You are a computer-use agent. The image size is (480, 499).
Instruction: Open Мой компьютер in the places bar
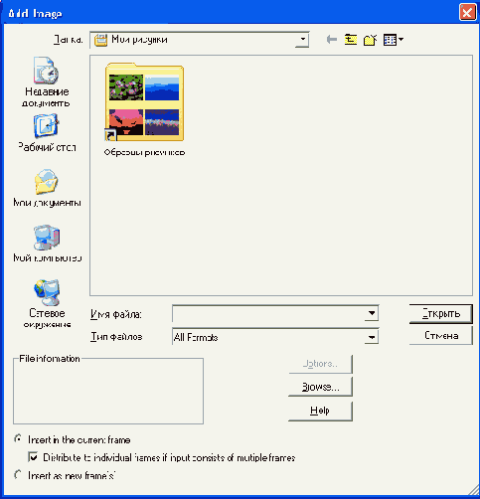pyautogui.click(x=47, y=244)
